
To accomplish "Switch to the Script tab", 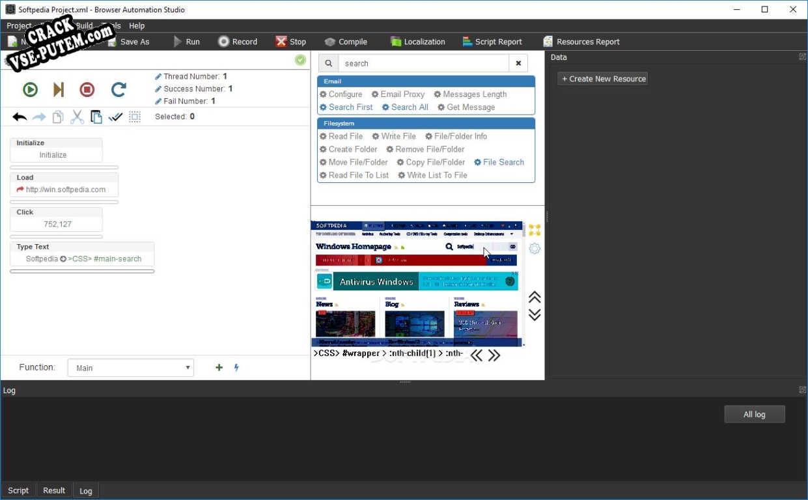I will tap(18, 491).
